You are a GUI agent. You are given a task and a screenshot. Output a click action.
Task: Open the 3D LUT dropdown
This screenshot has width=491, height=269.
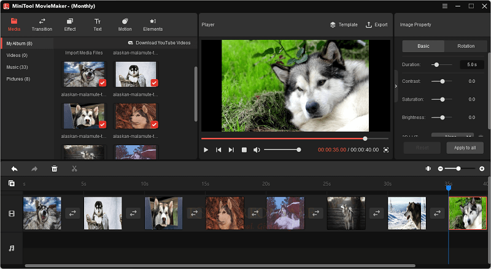click(x=452, y=135)
